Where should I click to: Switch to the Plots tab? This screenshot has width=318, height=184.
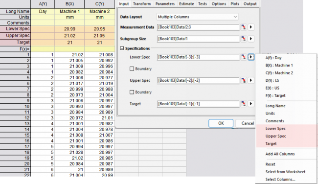click(235, 4)
